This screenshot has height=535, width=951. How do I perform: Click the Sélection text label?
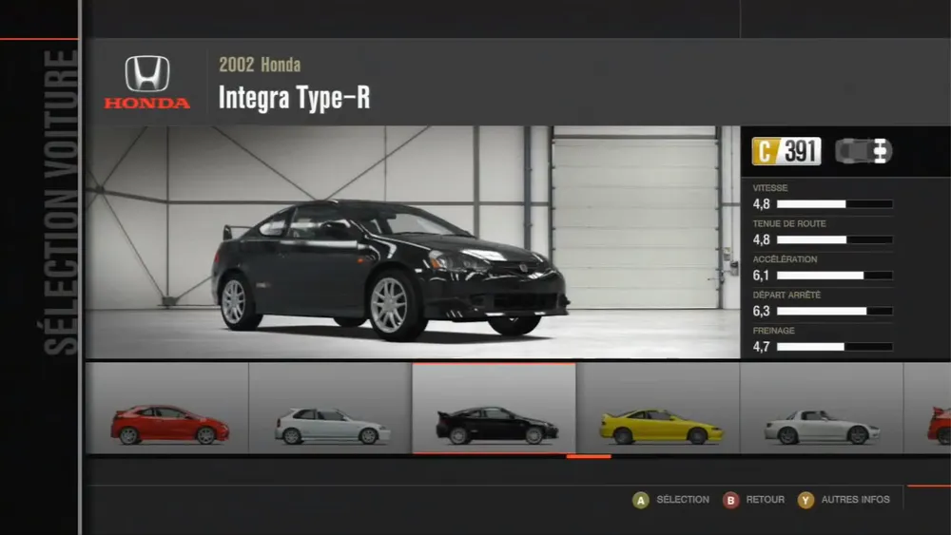[682, 500]
